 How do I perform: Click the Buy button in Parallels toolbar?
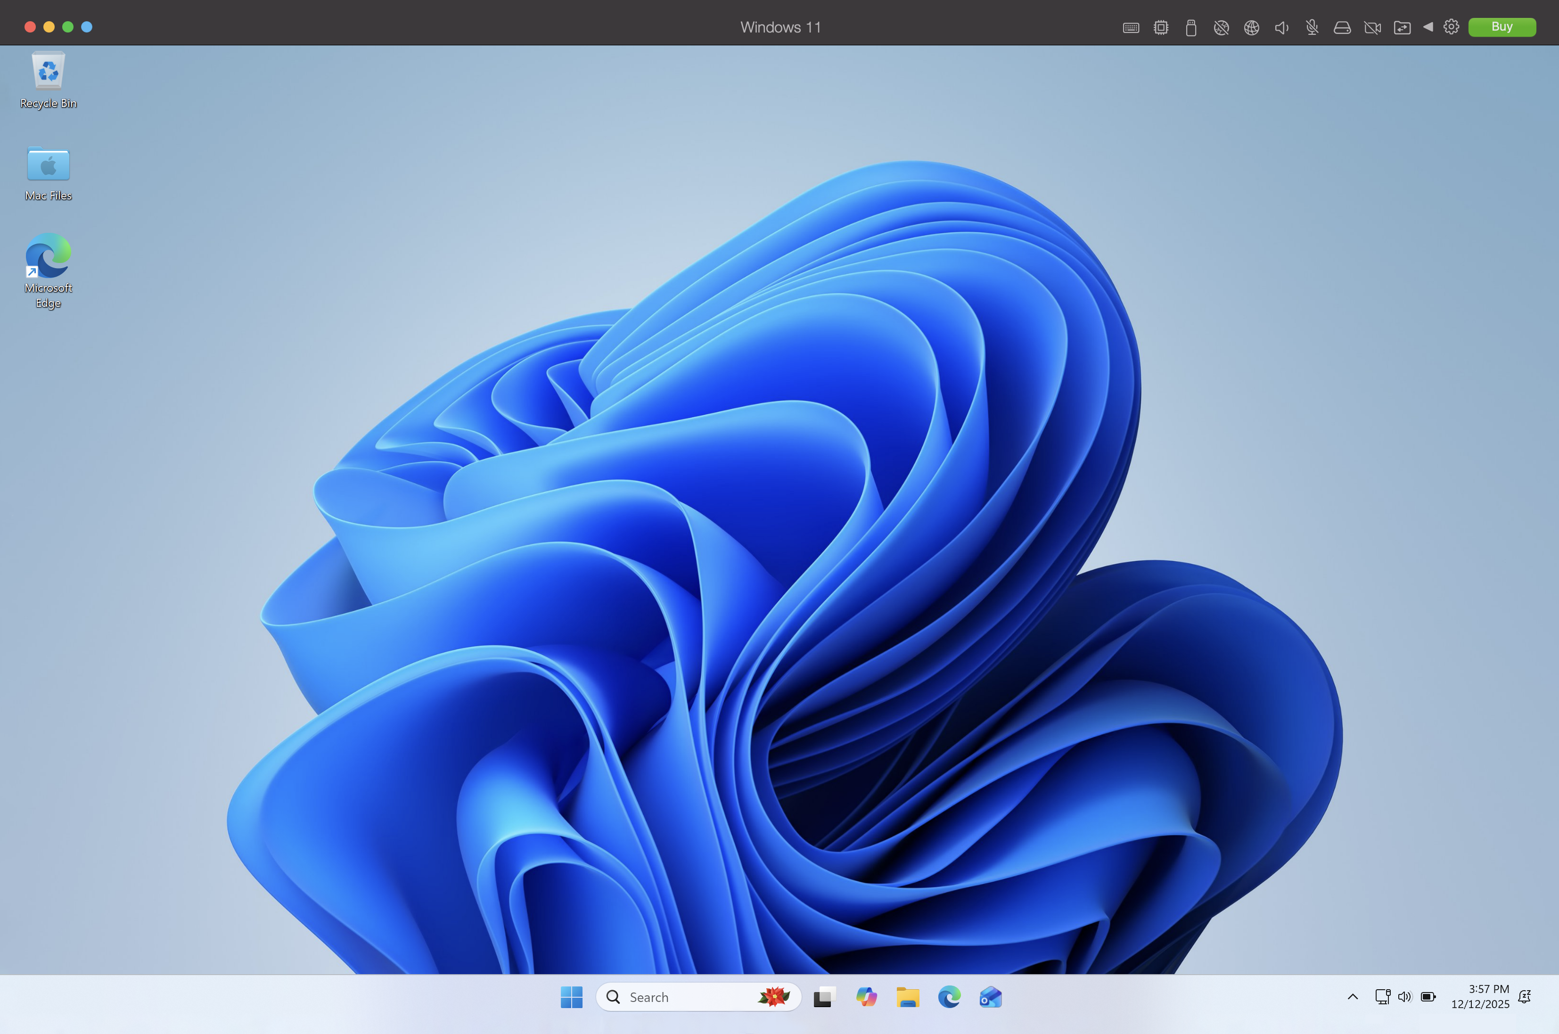1502,27
